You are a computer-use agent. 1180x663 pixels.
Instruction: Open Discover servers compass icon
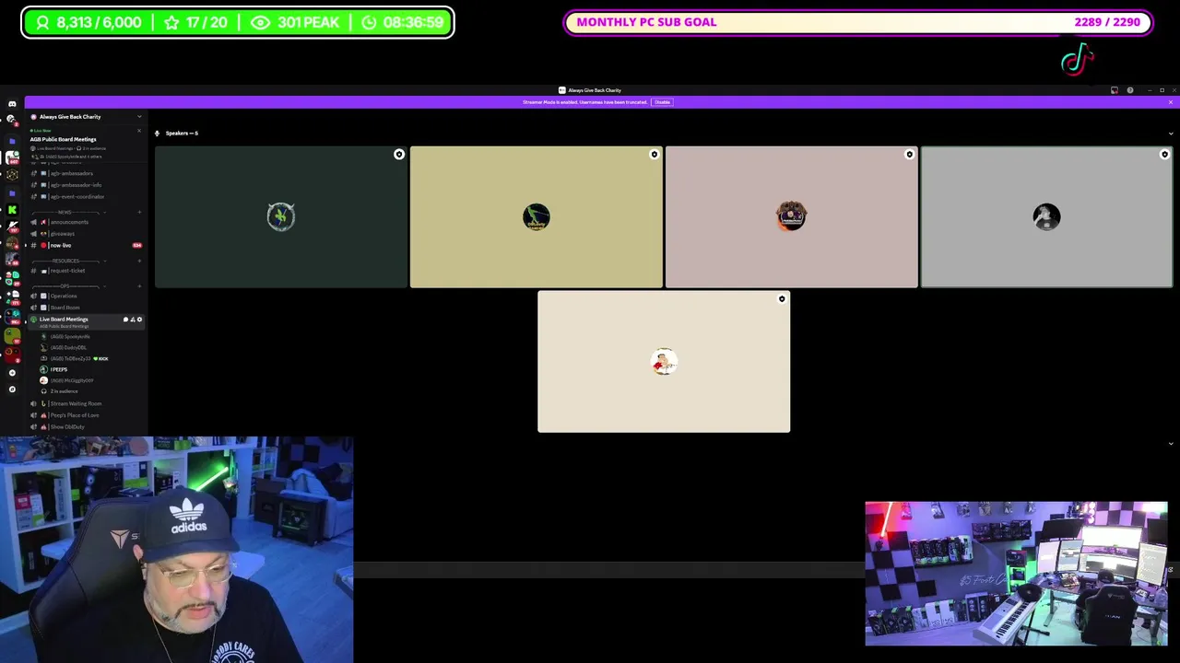12,390
